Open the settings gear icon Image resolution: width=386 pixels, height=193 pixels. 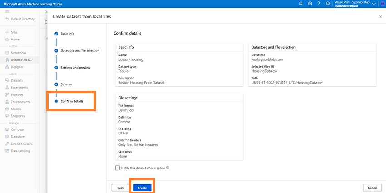(310, 4)
